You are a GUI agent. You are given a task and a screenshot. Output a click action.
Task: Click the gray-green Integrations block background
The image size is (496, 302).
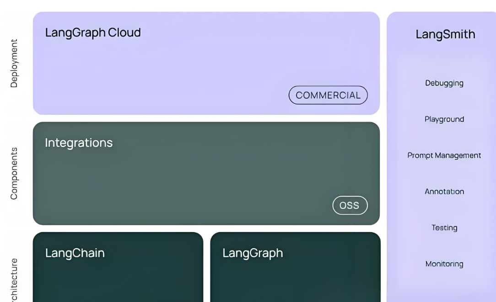click(x=183, y=183)
